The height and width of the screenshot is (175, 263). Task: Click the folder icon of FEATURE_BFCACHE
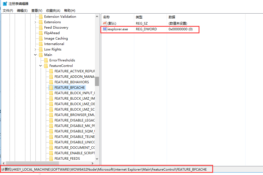(52, 87)
